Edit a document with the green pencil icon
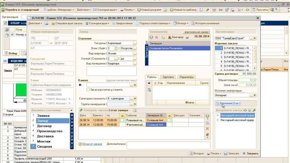 (x=254, y=110)
